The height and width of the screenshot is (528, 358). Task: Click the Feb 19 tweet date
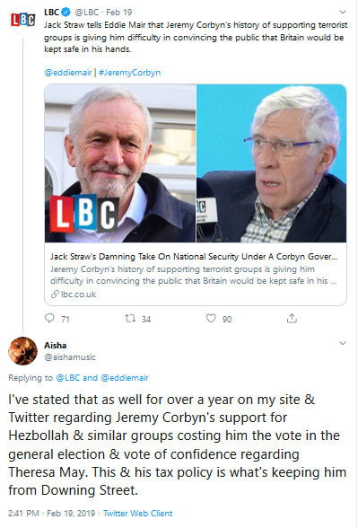click(118, 13)
